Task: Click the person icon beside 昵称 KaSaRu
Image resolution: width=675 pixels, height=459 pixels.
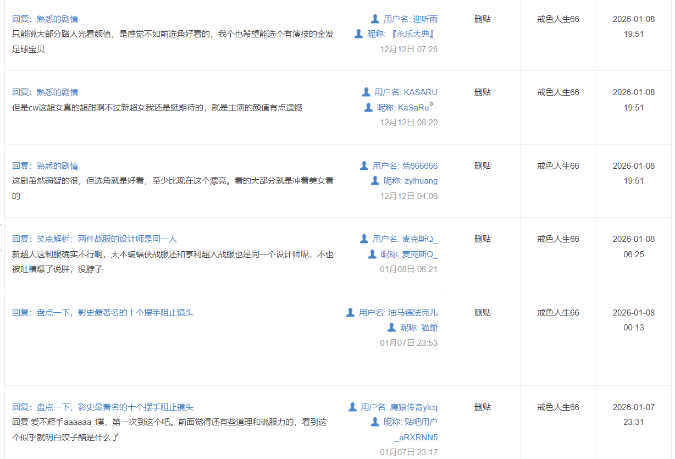Action: pyautogui.click(x=368, y=107)
